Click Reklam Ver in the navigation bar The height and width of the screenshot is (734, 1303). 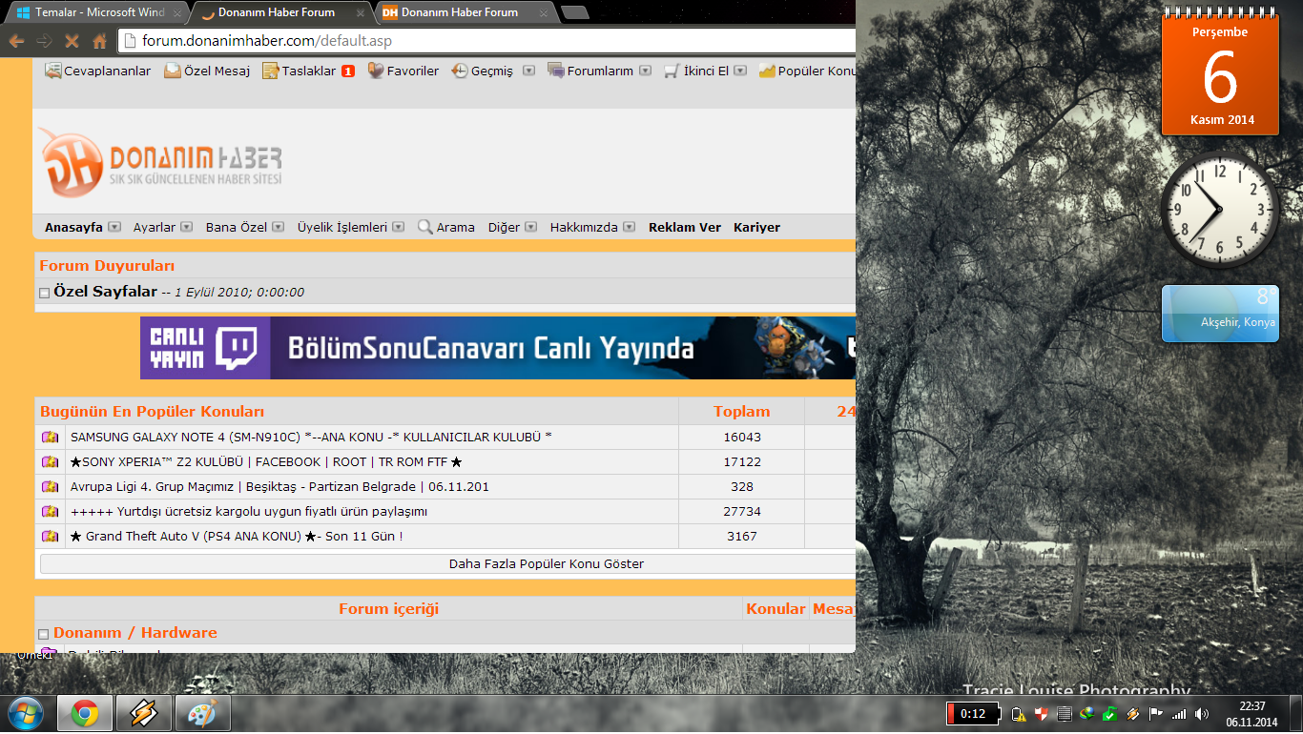pyautogui.click(x=685, y=227)
